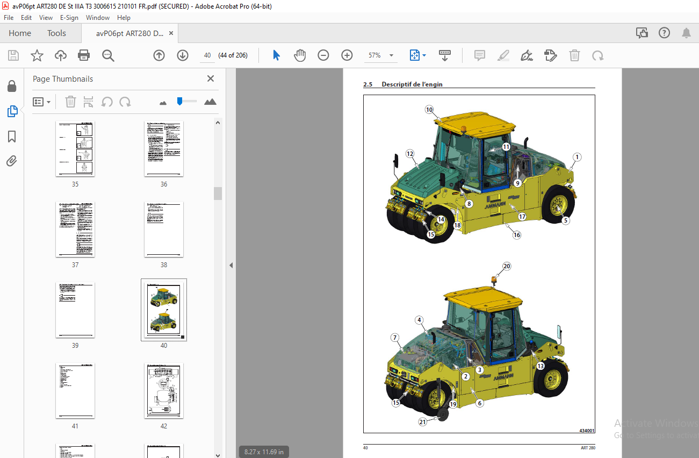Click insert page break icon in thumbnails panel
699x458 pixels.
click(89, 102)
